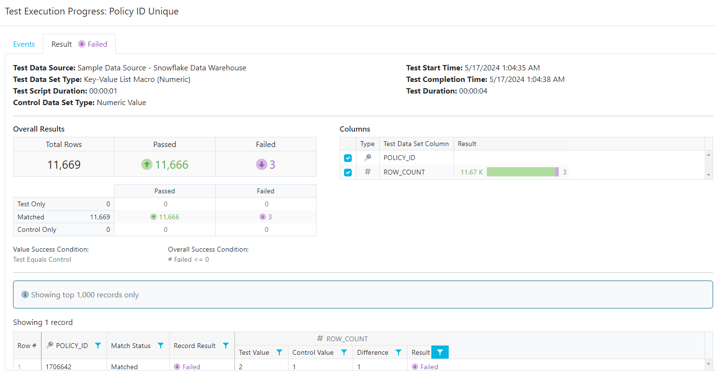Open the POLICY_ID column filter icon

pyautogui.click(x=98, y=346)
